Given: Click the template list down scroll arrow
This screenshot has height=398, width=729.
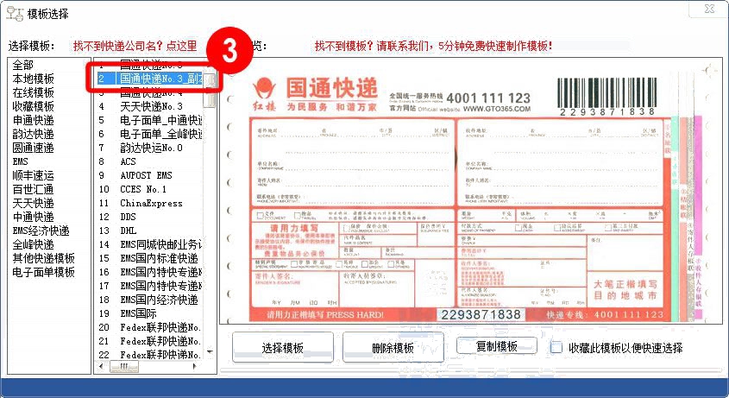Looking at the screenshot, I should pyautogui.click(x=210, y=354).
